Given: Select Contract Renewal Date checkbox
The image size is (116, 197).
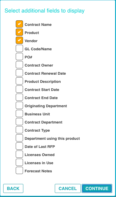Looking at the screenshot, I should [x=19, y=73].
